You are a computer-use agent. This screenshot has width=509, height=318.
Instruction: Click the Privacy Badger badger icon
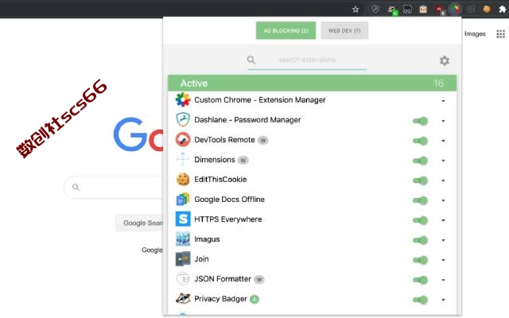click(183, 299)
